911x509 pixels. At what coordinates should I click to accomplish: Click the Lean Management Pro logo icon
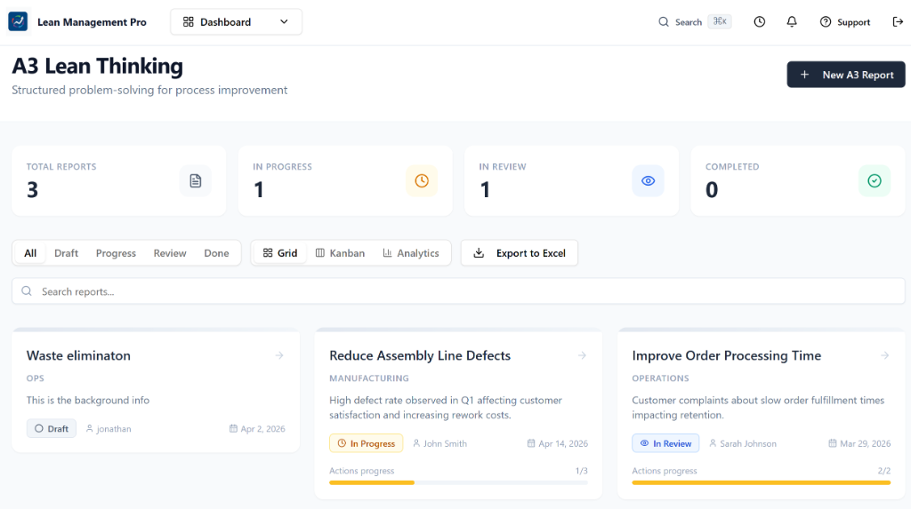[18, 21]
